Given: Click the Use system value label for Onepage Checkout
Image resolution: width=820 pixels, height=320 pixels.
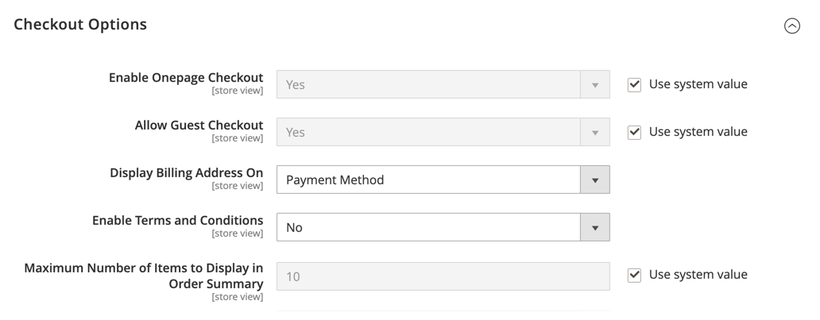Looking at the screenshot, I should 698,84.
